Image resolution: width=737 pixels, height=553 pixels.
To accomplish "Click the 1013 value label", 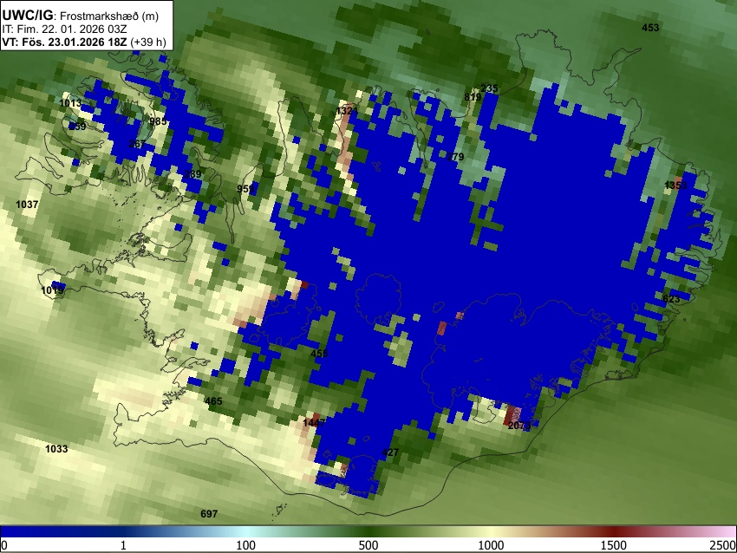I will click(70, 103).
